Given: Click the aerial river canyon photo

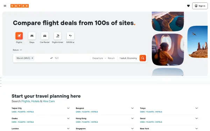Looking at the screenshot, I should (168, 21).
